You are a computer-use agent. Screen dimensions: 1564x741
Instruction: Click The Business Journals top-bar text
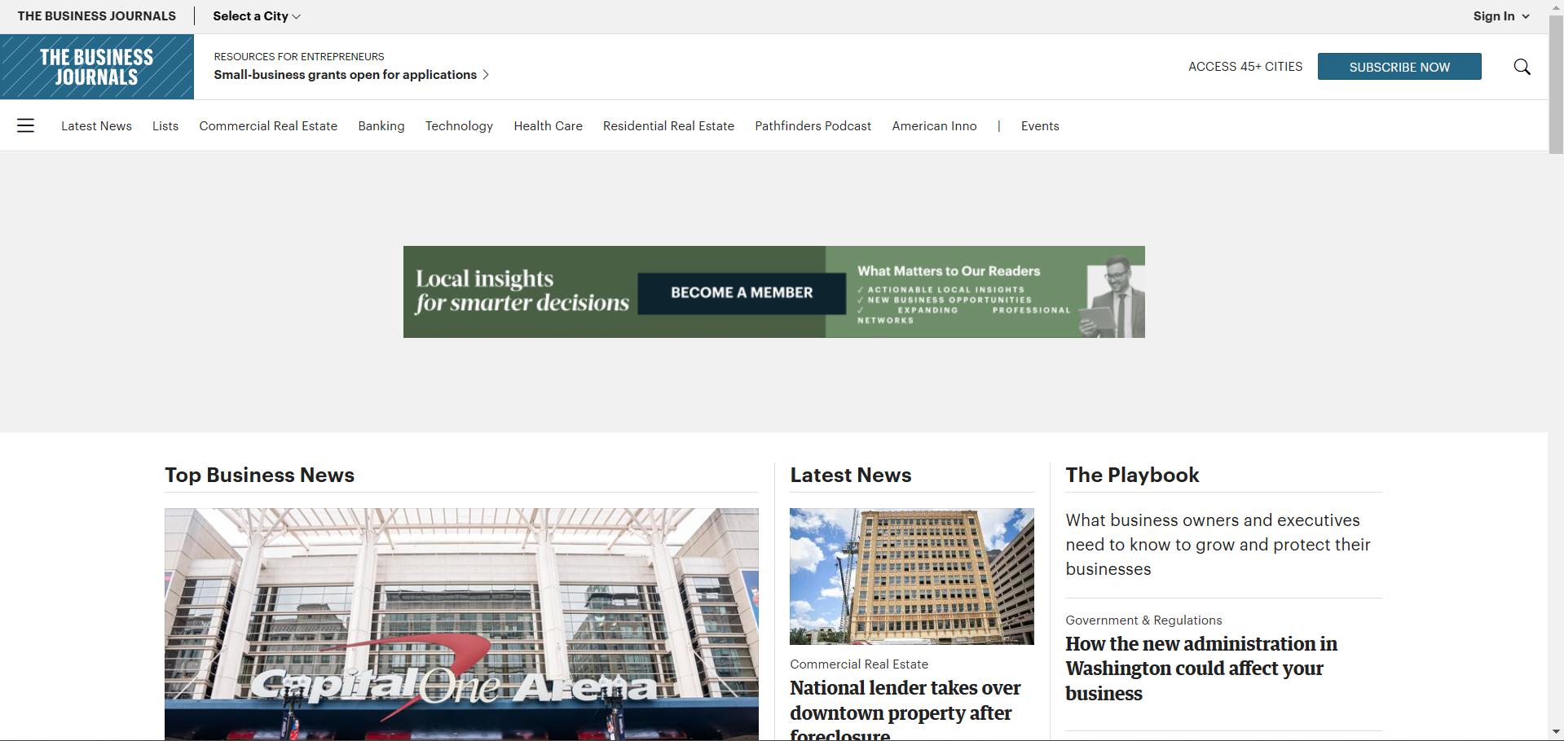click(x=97, y=16)
